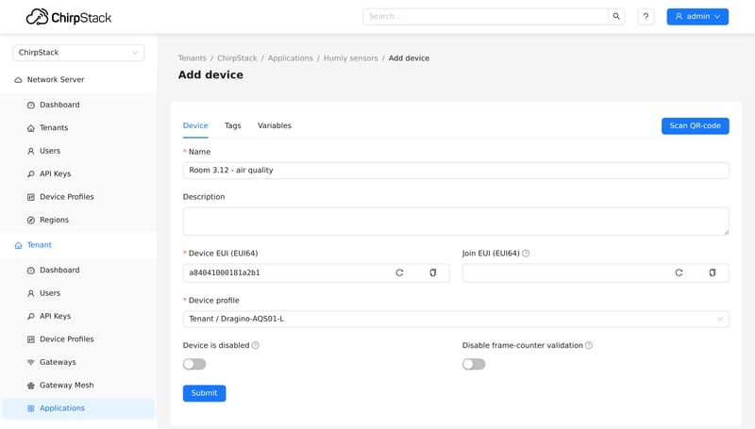Submit the add device form
Screen dimensions: 755x429
[x=204, y=393]
